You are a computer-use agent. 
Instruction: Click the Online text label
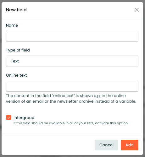(16, 75)
